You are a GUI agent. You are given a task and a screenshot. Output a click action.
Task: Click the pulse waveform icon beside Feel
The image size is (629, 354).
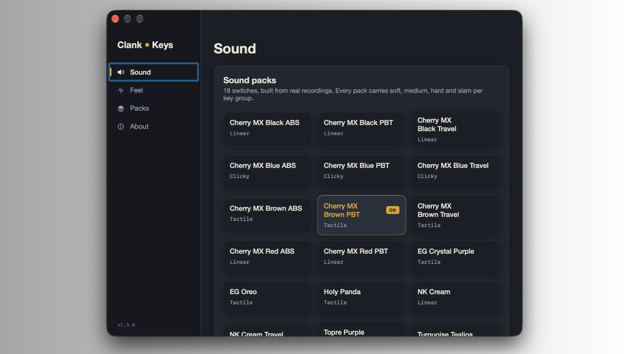click(x=121, y=90)
